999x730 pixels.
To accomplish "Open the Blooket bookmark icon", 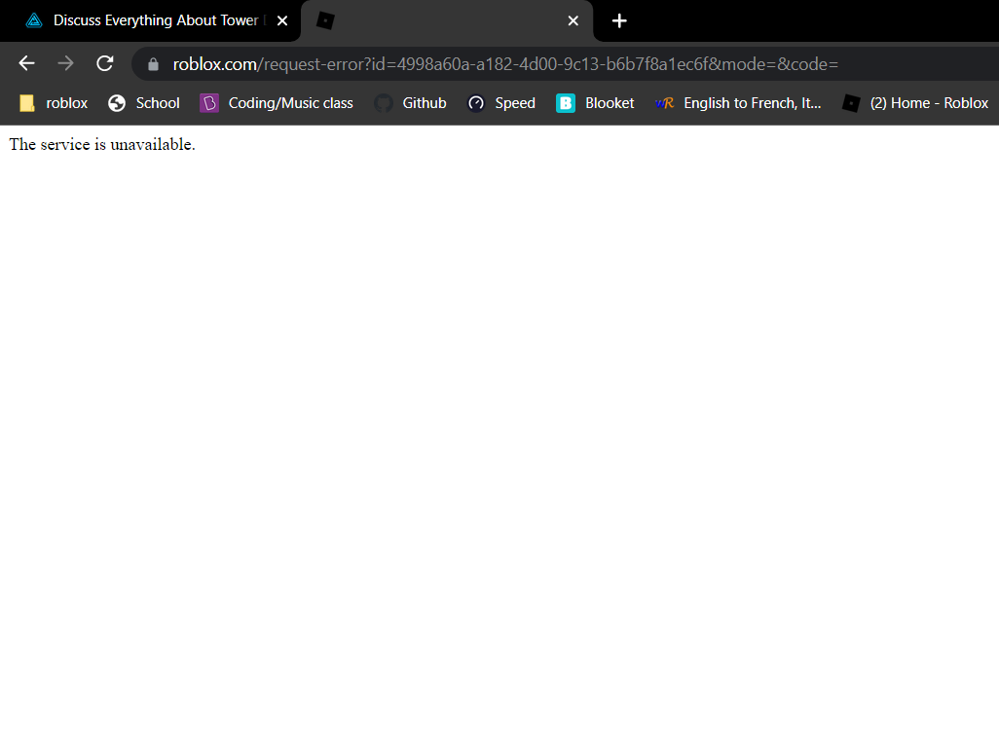I will 565,102.
